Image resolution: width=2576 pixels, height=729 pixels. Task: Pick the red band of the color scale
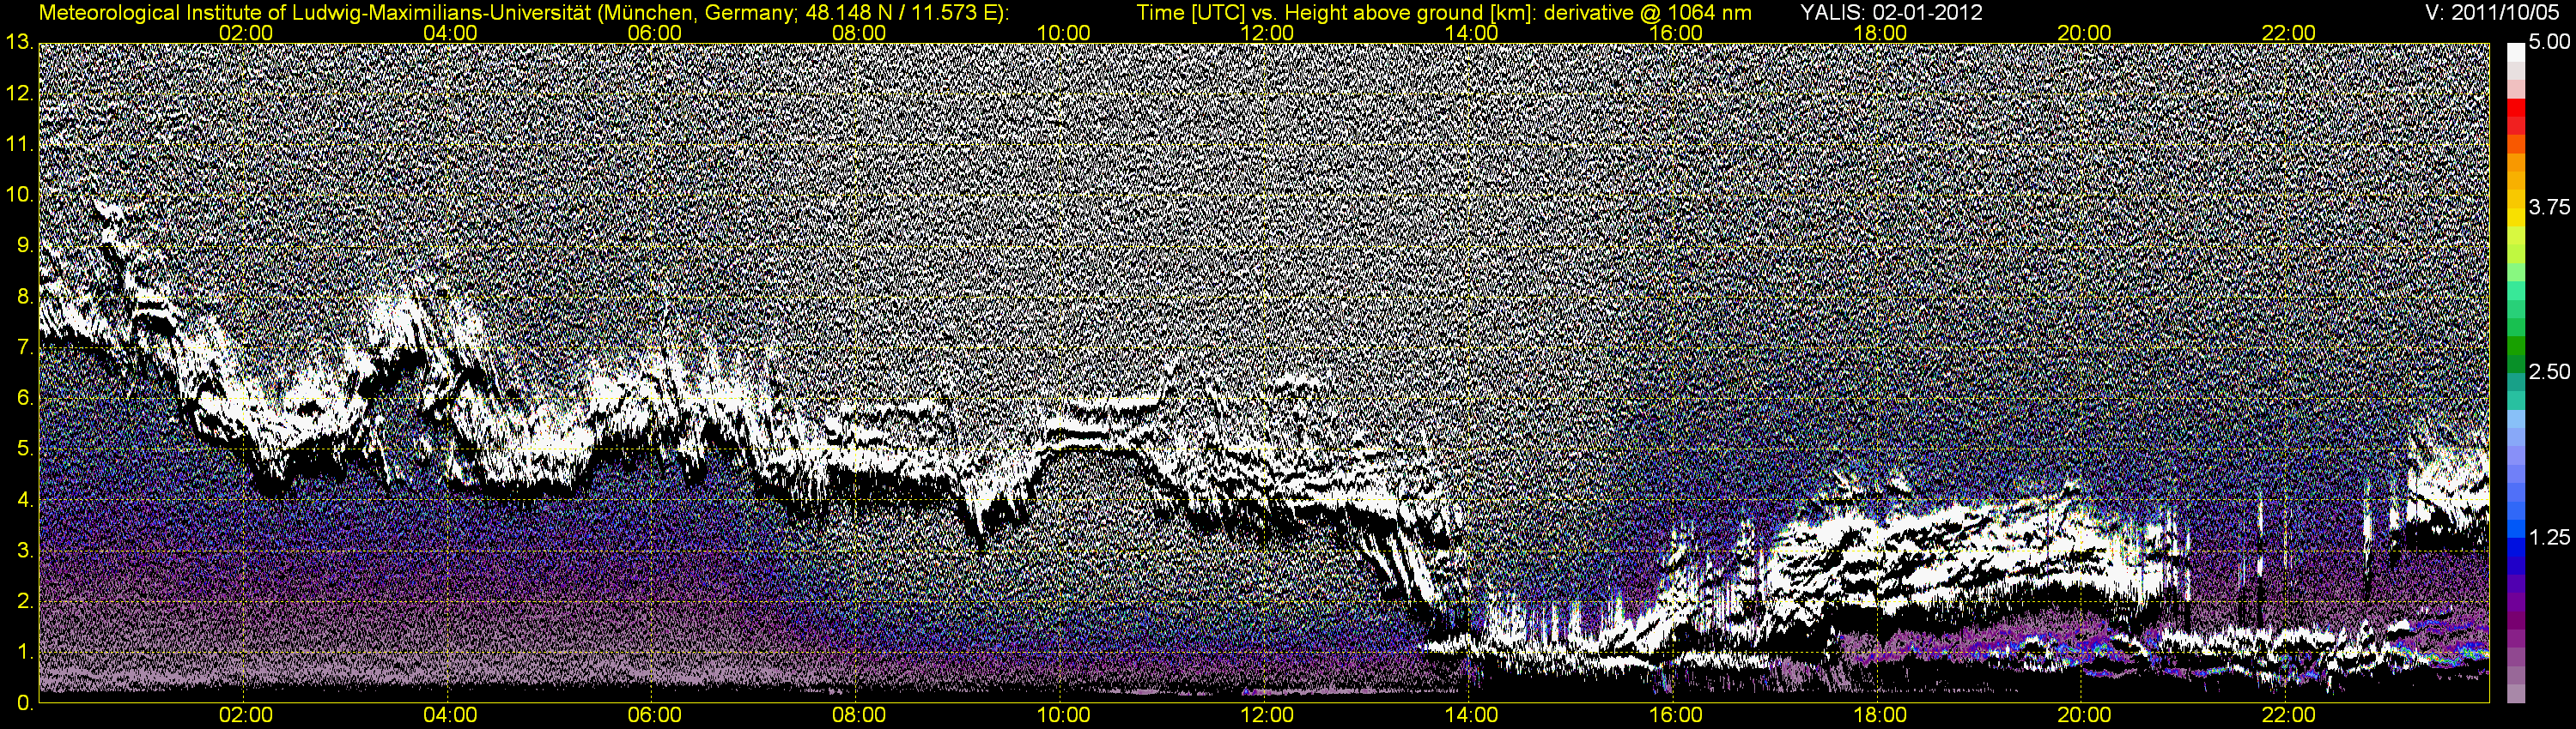[x=2515, y=109]
